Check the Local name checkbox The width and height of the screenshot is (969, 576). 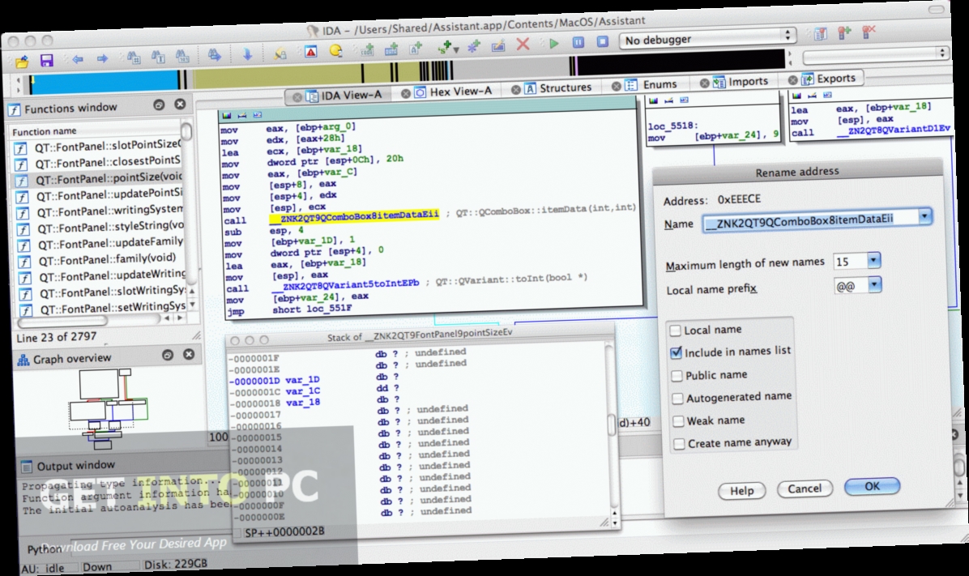676,331
